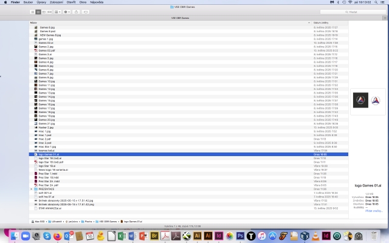
Task: Open Cyberduck from the Dock
Action: 100,236
